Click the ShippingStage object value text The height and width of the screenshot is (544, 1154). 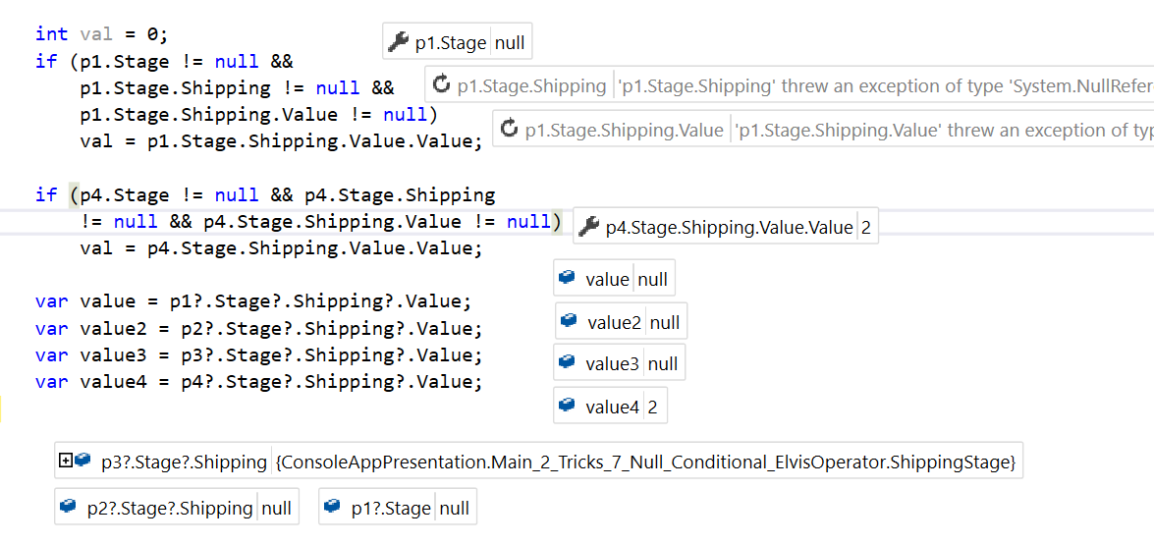pyautogui.click(x=645, y=462)
